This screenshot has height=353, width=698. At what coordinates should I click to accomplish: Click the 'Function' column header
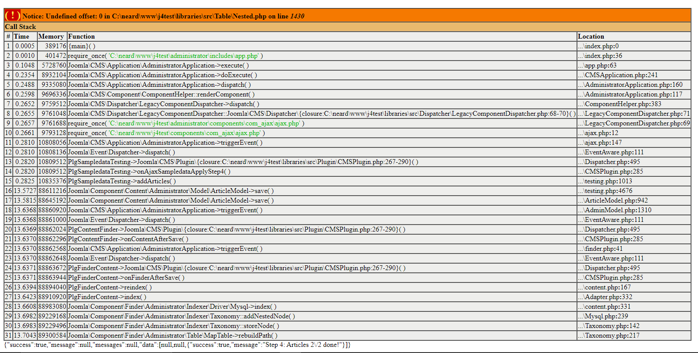coord(81,36)
